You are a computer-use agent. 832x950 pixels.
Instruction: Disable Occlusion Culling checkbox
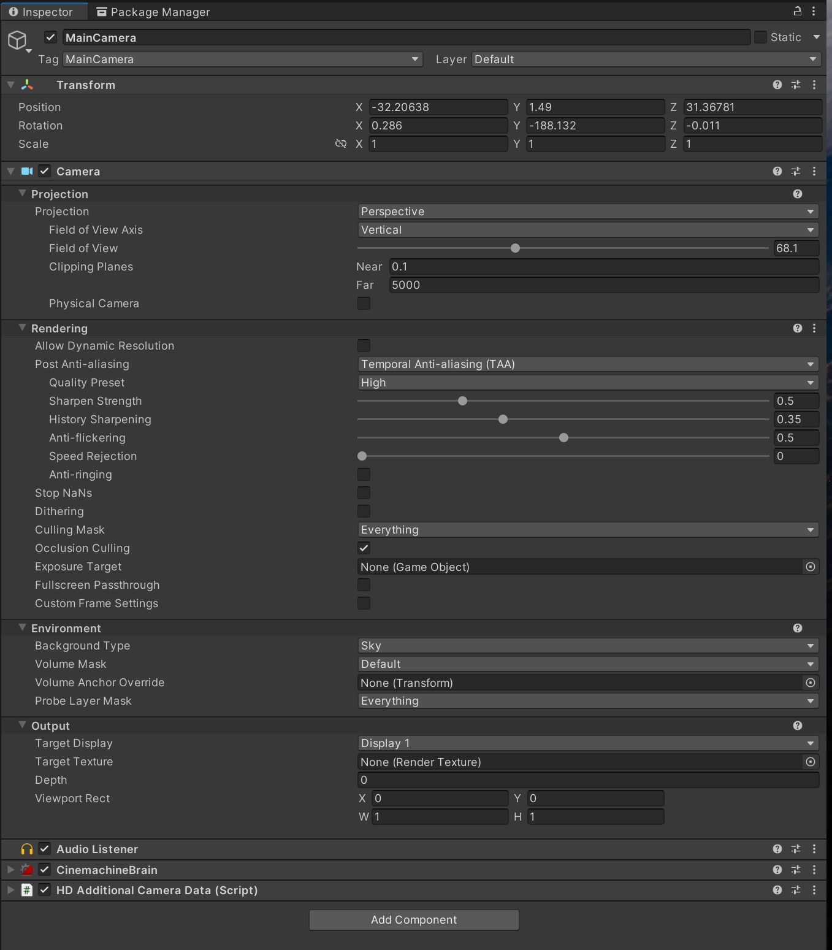364,548
